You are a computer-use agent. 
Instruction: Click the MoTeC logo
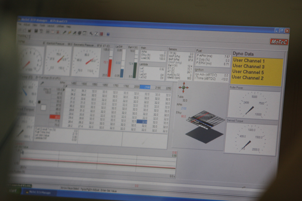point(279,42)
